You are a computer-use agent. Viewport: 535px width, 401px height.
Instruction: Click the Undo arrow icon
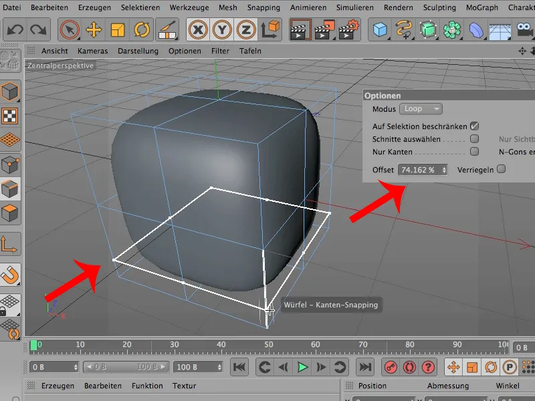pyautogui.click(x=15, y=29)
